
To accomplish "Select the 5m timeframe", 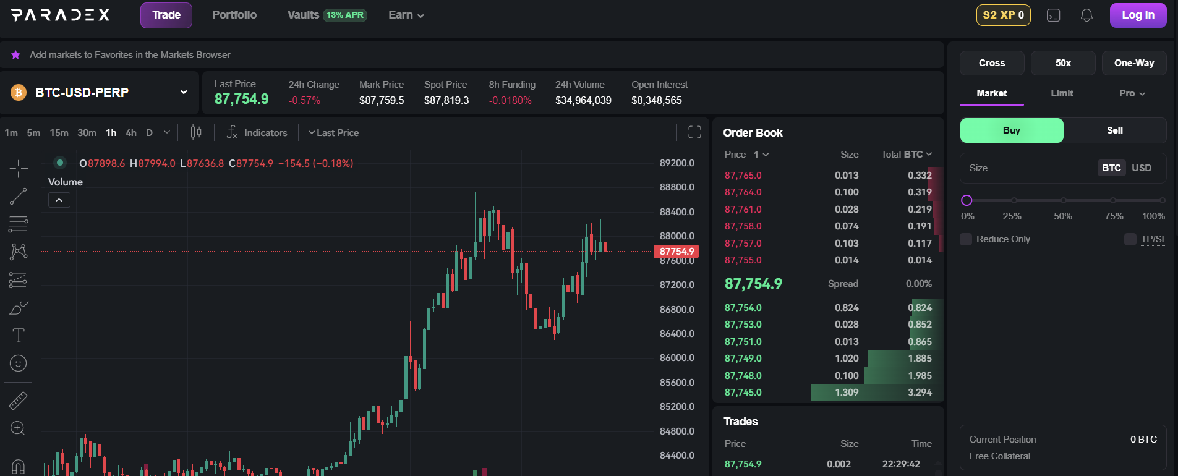I will (x=33, y=132).
